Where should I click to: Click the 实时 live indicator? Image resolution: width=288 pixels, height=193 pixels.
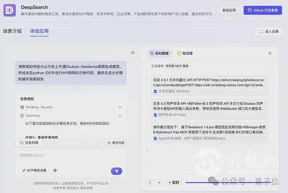[x=174, y=183]
